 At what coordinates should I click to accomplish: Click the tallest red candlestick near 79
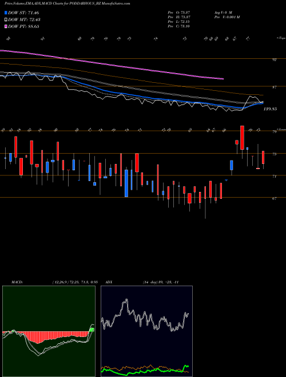click(242, 138)
